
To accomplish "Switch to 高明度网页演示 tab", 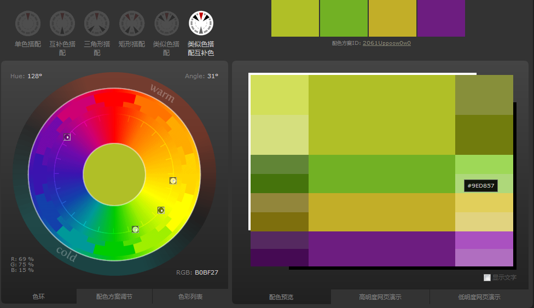I will pyautogui.click(x=380, y=297).
